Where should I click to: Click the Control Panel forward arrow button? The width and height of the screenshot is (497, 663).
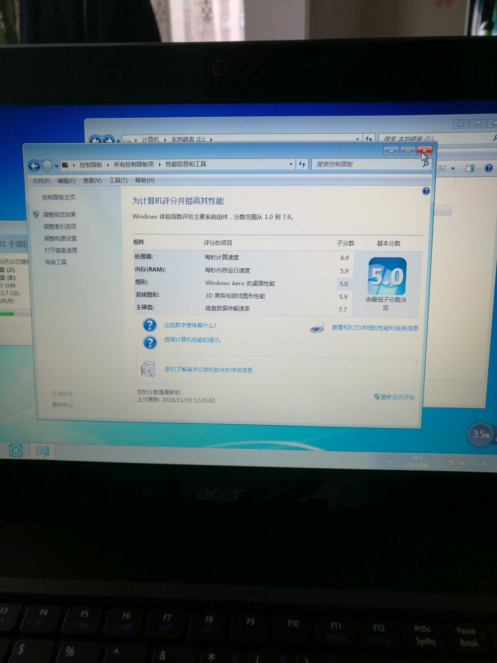pos(47,165)
